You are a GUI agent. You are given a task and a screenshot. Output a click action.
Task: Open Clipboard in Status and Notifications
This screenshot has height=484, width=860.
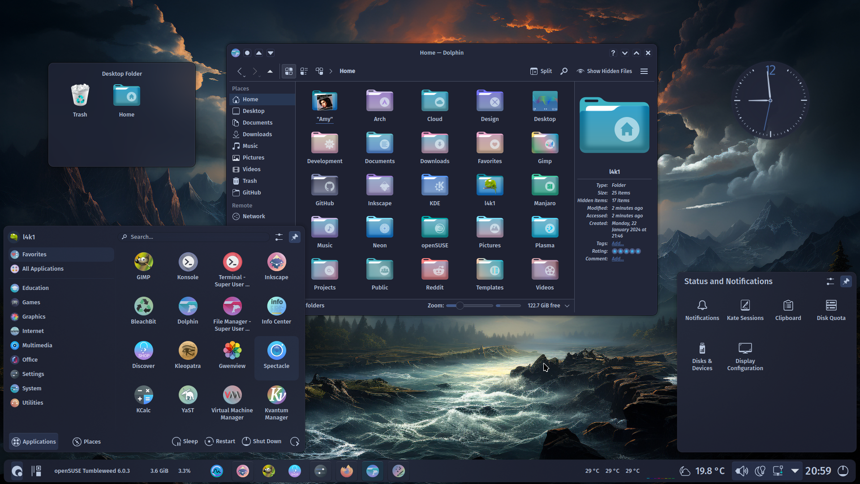788,310
